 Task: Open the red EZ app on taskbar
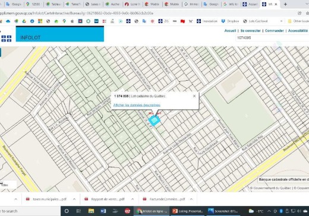(128, 211)
